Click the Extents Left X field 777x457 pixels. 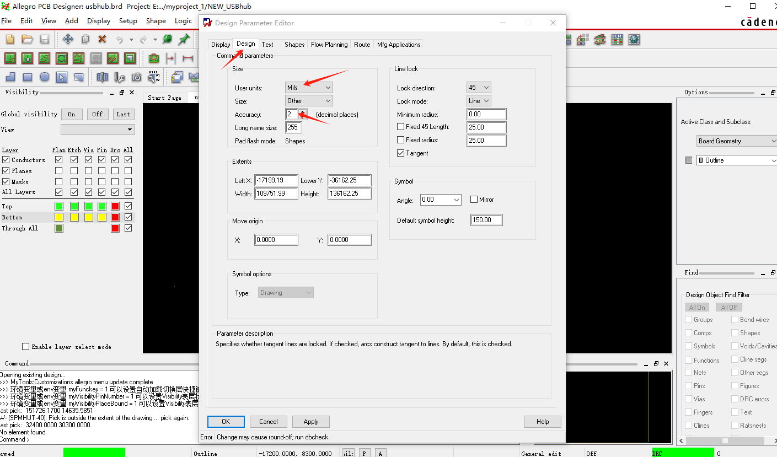pyautogui.click(x=276, y=180)
